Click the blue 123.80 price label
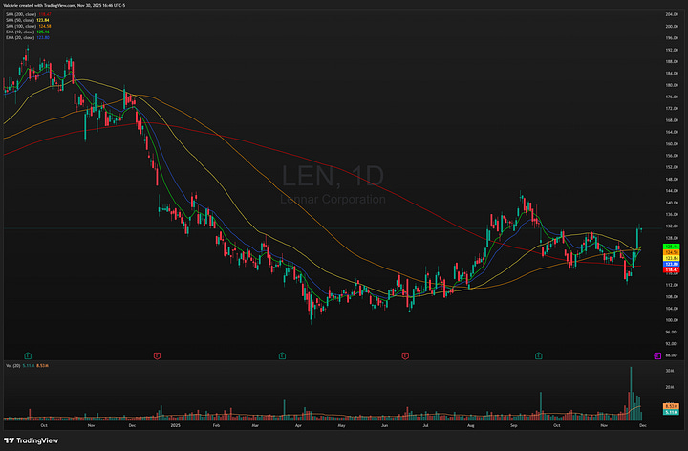The height and width of the screenshot is (451, 688). (672, 264)
